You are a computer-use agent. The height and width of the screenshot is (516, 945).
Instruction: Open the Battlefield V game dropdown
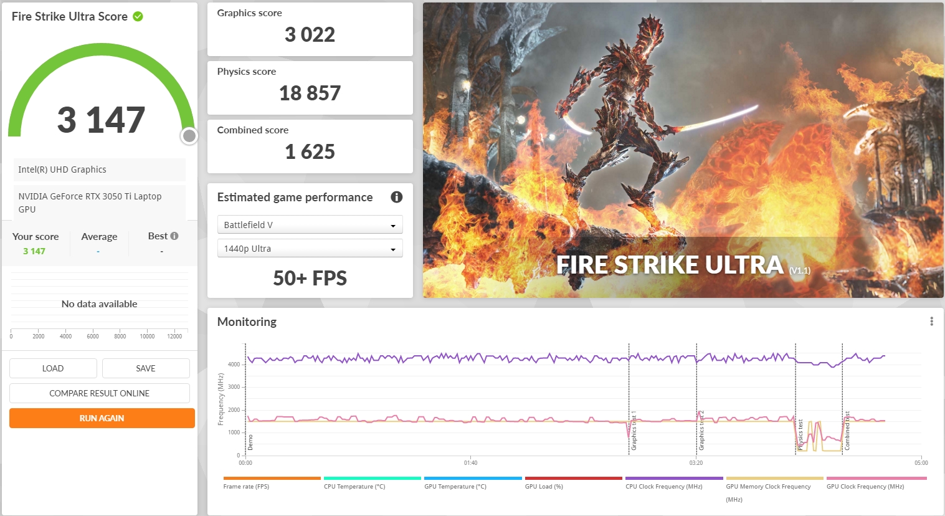(x=310, y=225)
